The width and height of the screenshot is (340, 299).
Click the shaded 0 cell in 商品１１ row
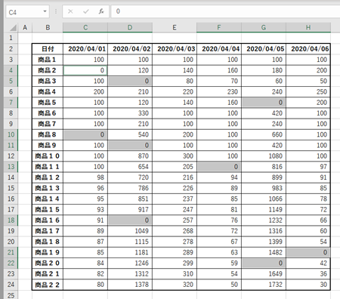pos(219,167)
